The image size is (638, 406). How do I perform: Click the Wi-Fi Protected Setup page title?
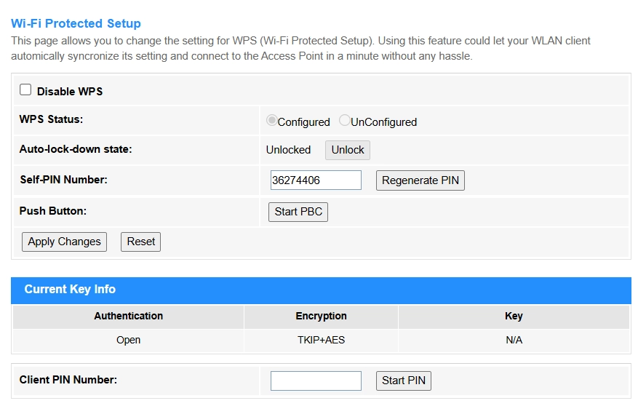pos(76,24)
